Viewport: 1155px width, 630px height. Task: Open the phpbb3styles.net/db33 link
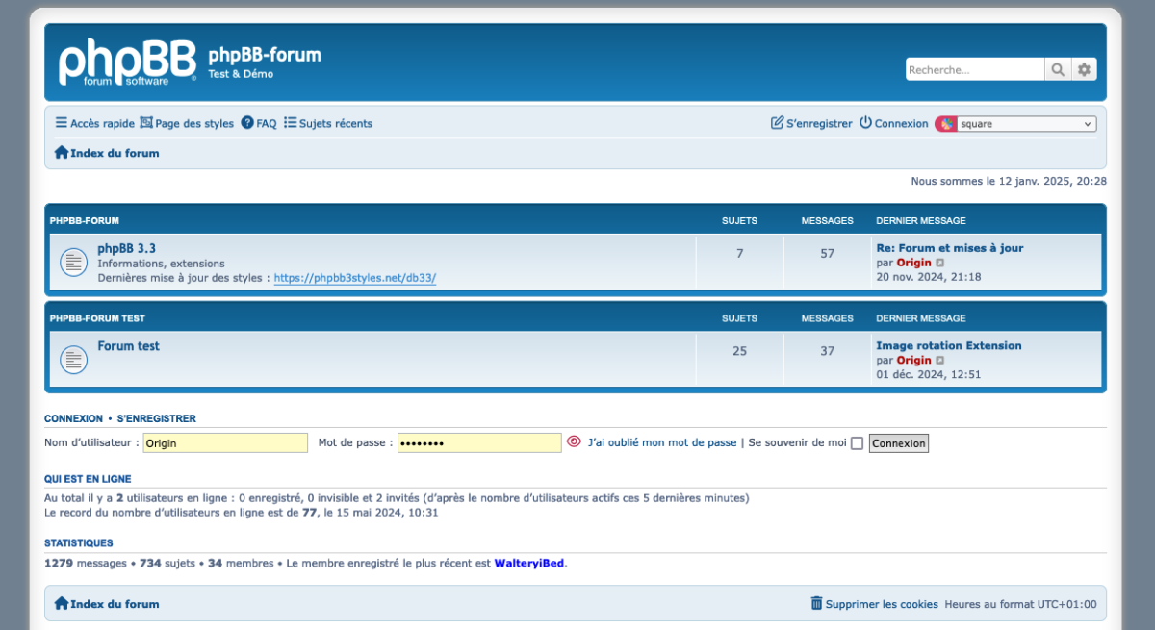click(354, 278)
